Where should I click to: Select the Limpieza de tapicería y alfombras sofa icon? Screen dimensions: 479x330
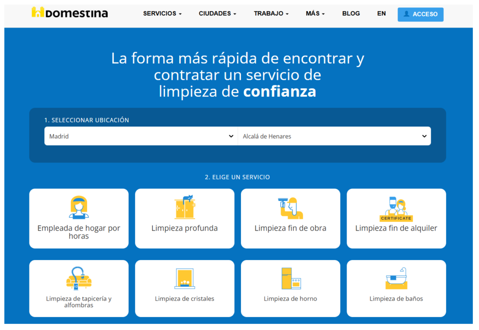pos(79,279)
